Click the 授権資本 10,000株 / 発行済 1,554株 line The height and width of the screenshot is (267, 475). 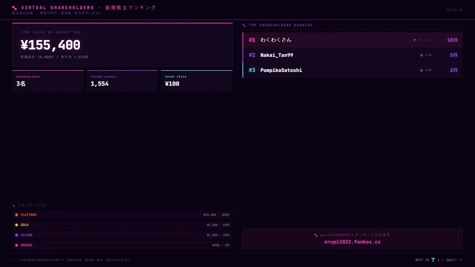55,57
